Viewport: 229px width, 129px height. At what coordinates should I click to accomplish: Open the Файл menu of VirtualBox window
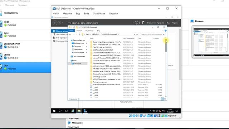click(x=56, y=14)
